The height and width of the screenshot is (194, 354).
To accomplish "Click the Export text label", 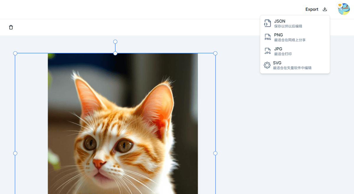I will 312,9.
